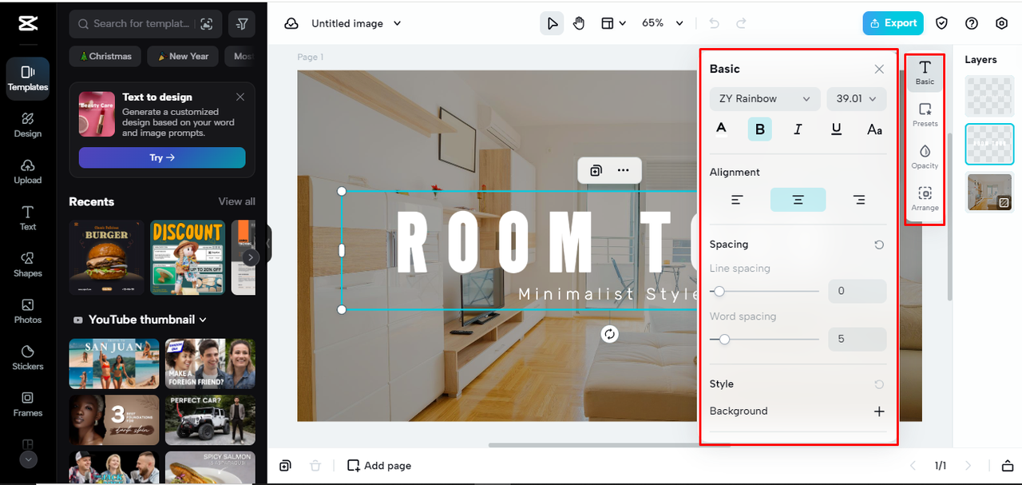Change text case with Aa icon
Screen dimensions: 1022x485
point(875,129)
